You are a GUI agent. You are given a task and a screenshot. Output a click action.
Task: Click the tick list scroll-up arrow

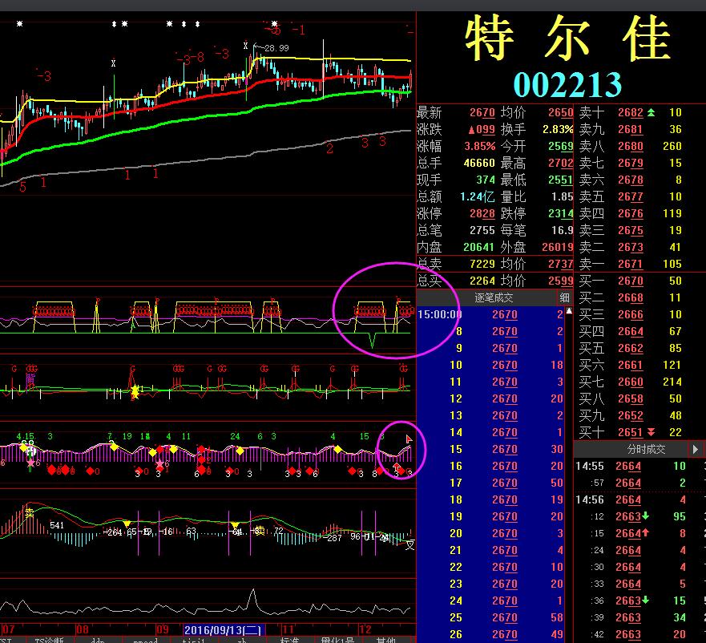(569, 311)
